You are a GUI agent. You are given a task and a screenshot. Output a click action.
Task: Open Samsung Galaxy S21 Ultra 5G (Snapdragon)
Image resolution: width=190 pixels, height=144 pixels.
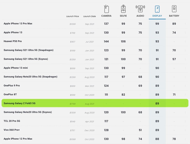(29, 50)
